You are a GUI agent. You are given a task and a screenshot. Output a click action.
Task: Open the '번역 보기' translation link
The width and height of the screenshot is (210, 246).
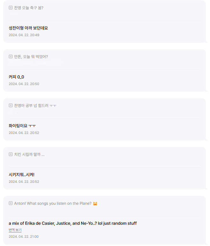click(x=15, y=230)
